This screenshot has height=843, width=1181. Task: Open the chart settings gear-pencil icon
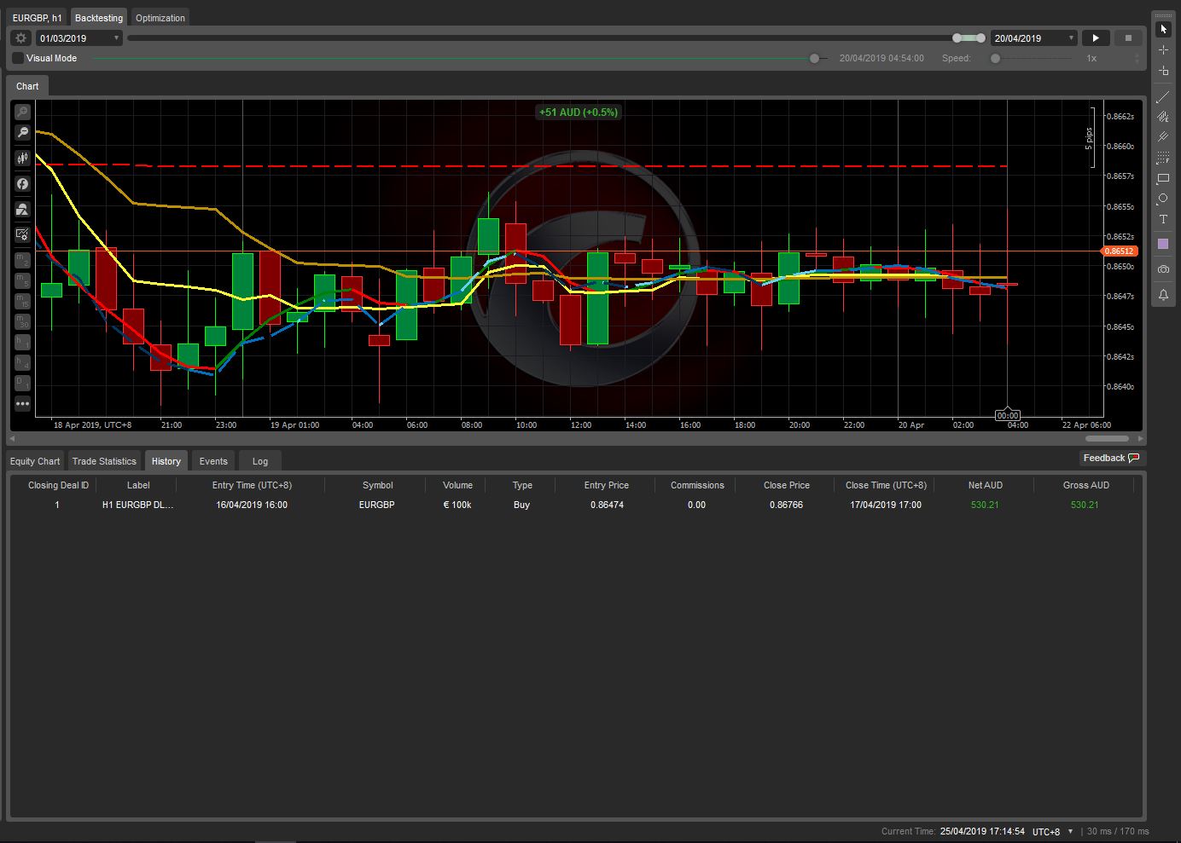coord(22,234)
